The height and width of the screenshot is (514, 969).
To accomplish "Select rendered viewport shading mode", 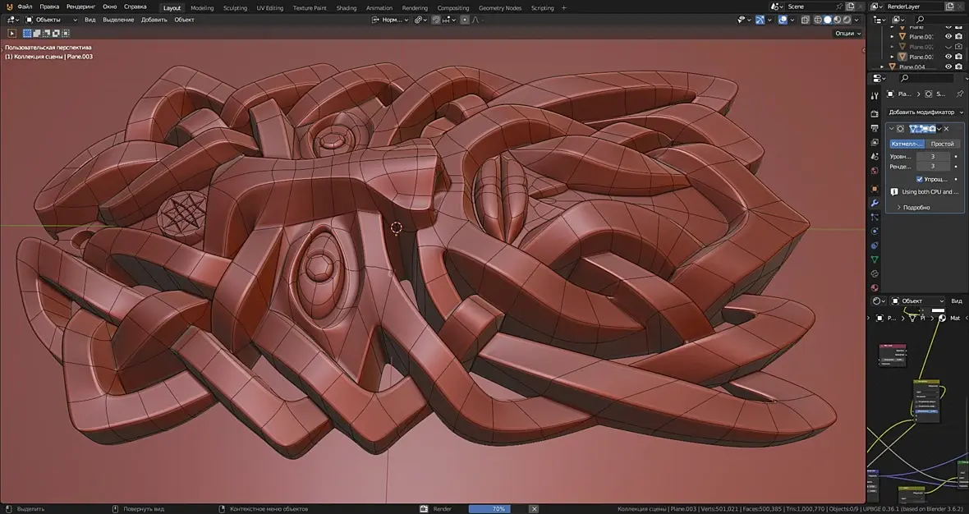I will click(847, 20).
